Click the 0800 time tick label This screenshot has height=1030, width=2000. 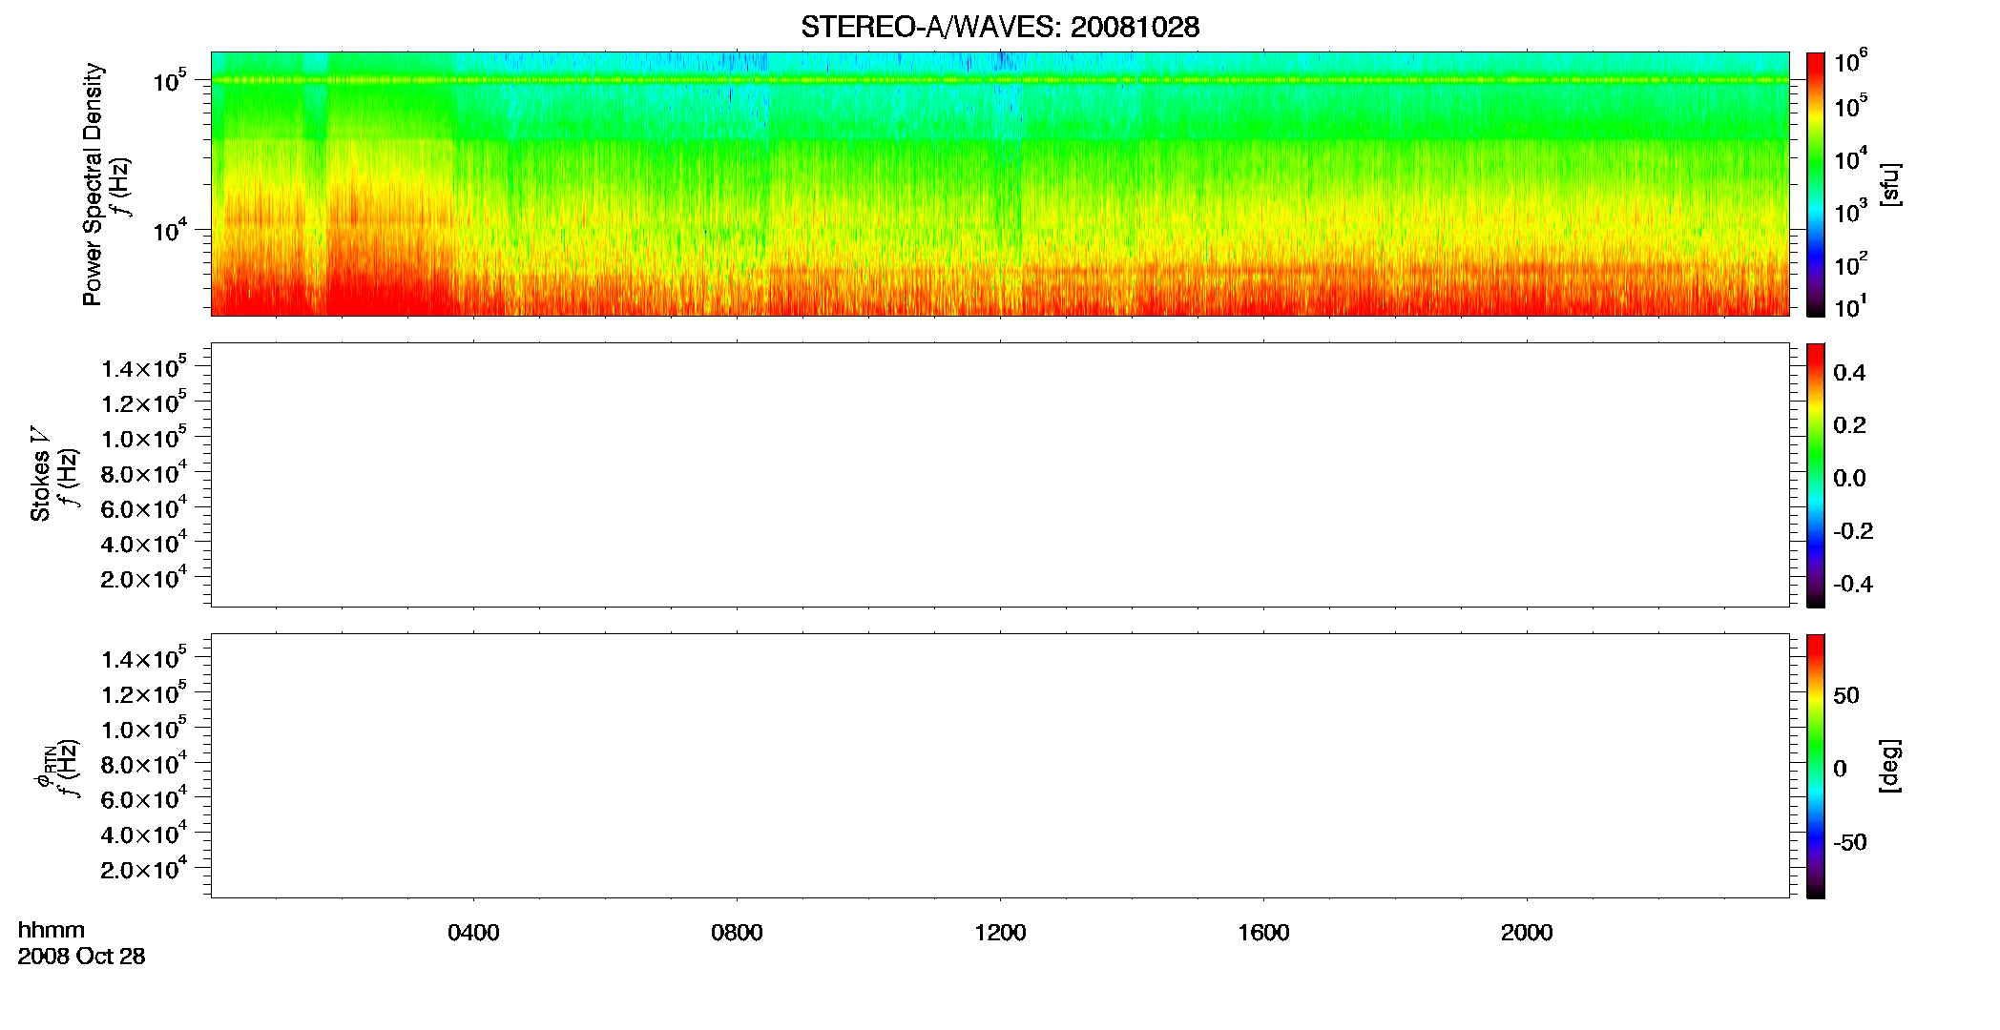point(737,933)
